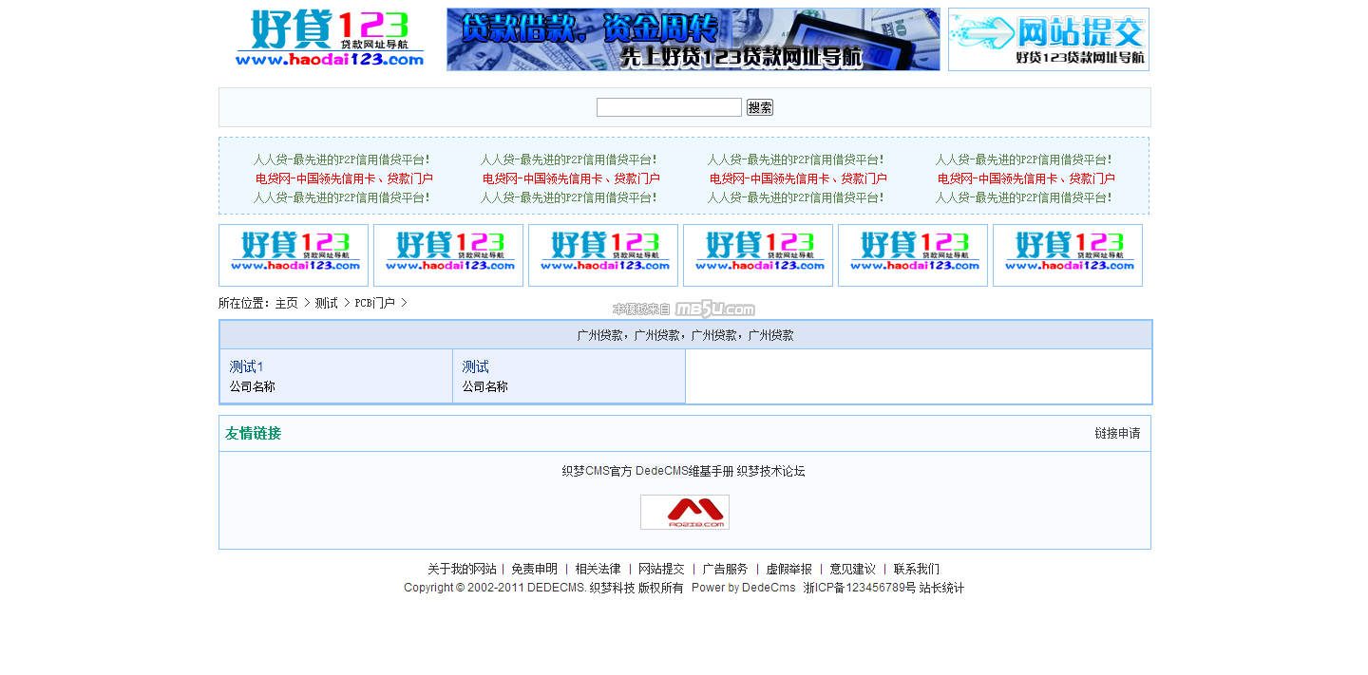Click 联系我们 in the footer menu
The image size is (1368, 675).
coord(916,569)
